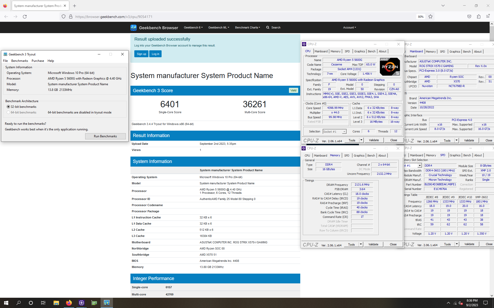Switch to SPD tab in CPU-Z Memory window
Image resolution: width=494 pixels, height=308 pixels.
[347, 156]
